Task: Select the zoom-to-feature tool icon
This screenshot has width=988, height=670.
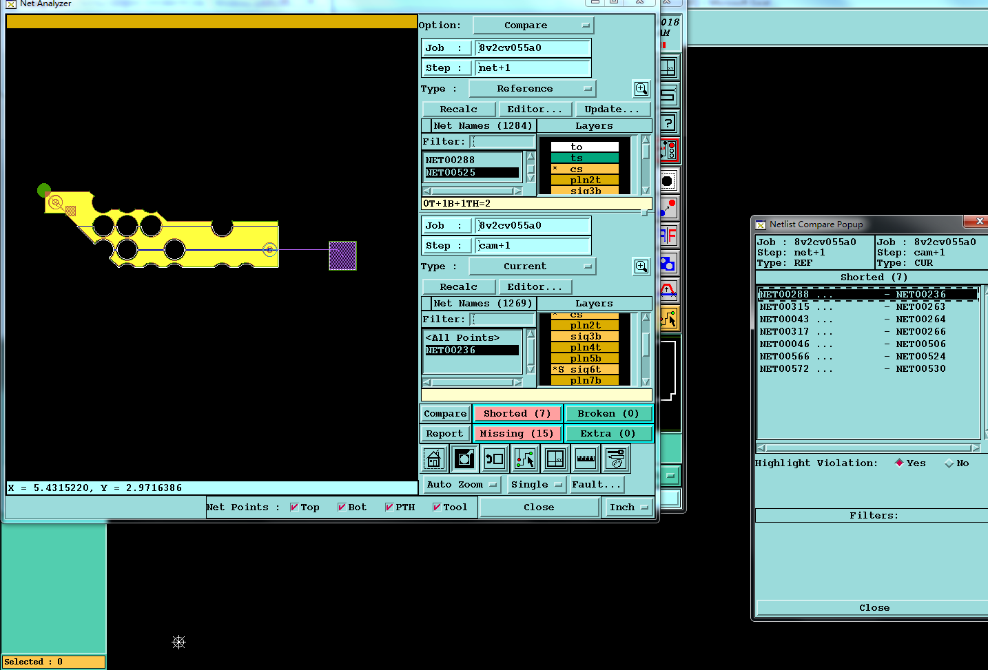Action: click(x=464, y=459)
